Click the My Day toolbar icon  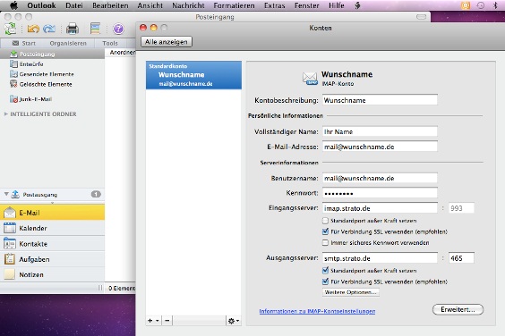click(x=95, y=29)
